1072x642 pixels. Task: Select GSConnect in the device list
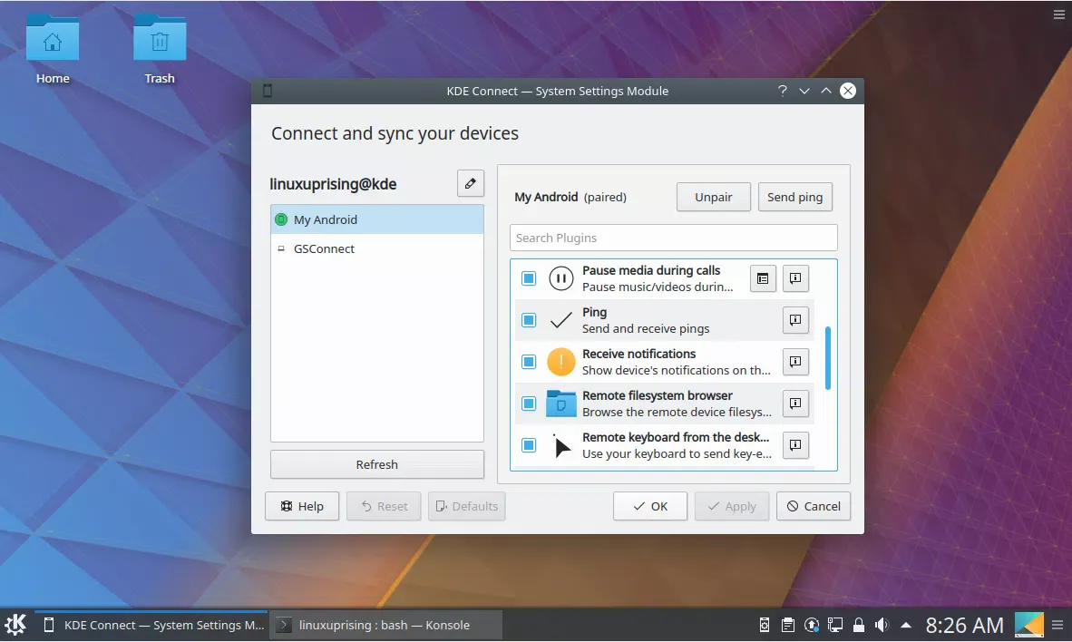323,248
